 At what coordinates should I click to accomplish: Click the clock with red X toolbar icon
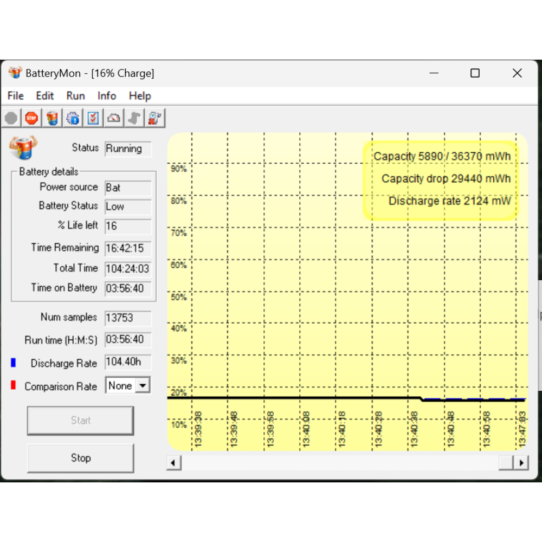point(154,118)
